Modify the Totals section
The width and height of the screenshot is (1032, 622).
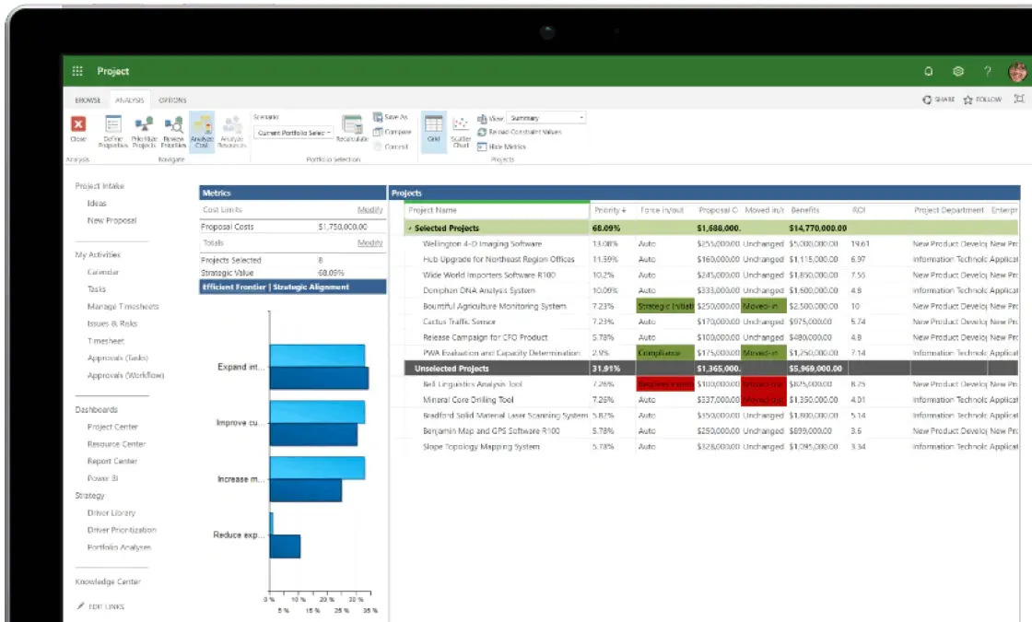pyautogui.click(x=369, y=243)
